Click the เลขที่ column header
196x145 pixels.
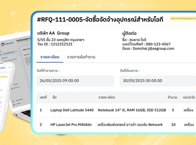[43, 97]
